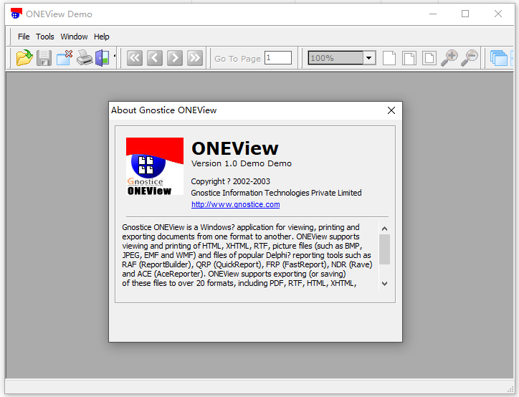Click the Exit door icon
Viewport: 519px width, 397px height.
(103, 58)
